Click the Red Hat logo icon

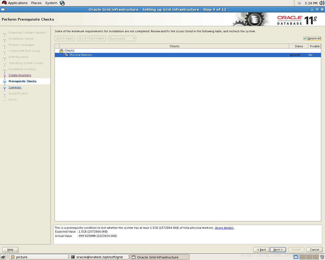4,3
